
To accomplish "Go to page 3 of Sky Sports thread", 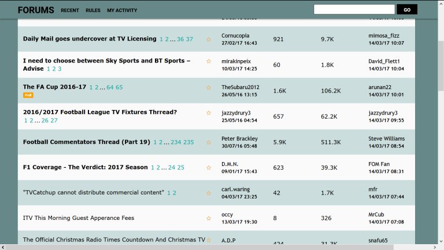I will (x=60, y=69).
